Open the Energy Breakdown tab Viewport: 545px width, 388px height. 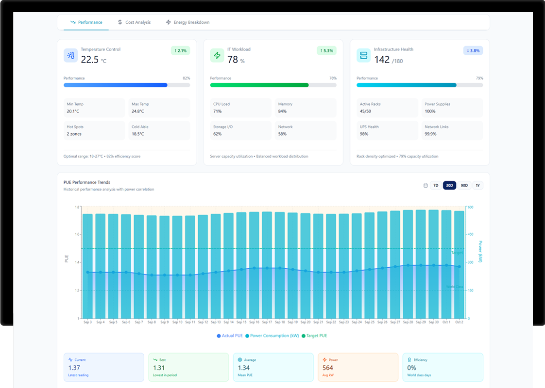click(187, 22)
